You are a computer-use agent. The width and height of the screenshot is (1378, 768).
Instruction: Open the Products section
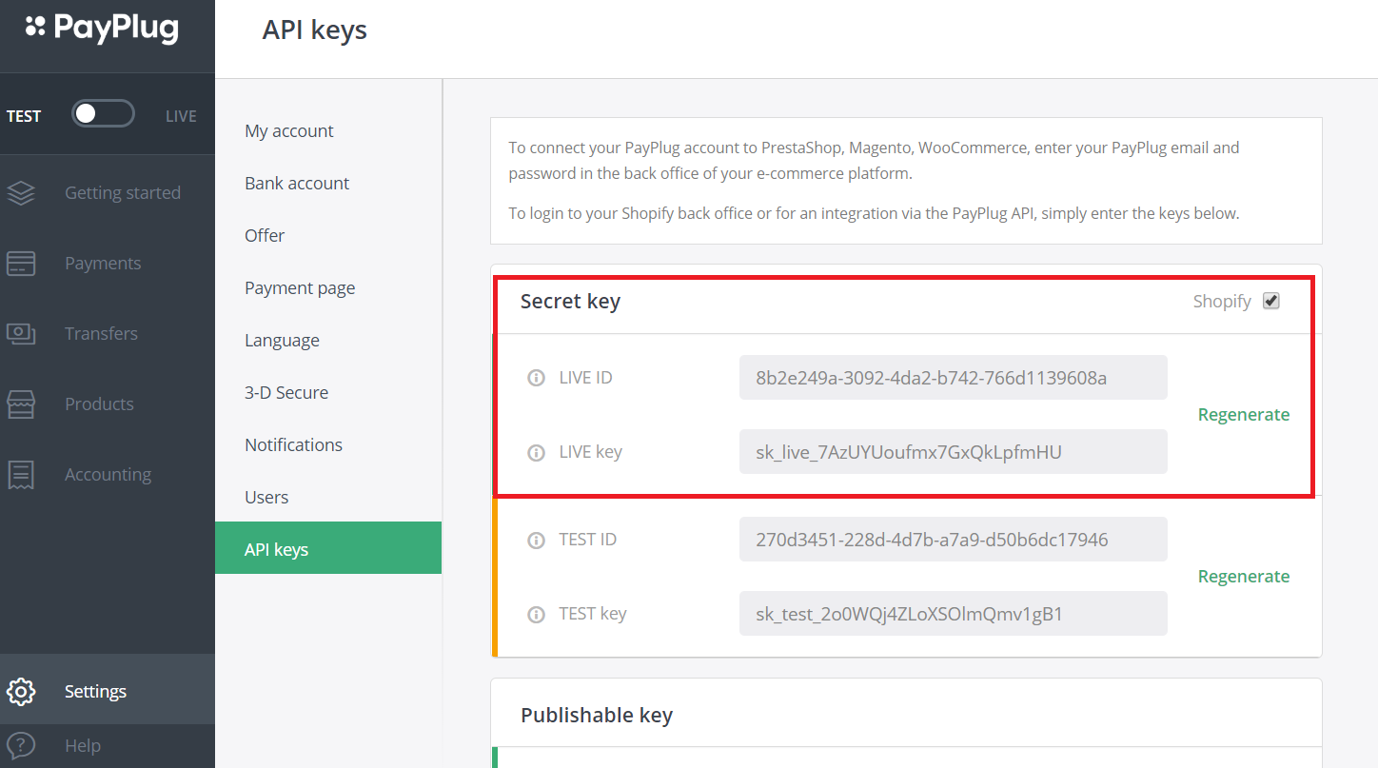[x=108, y=404]
